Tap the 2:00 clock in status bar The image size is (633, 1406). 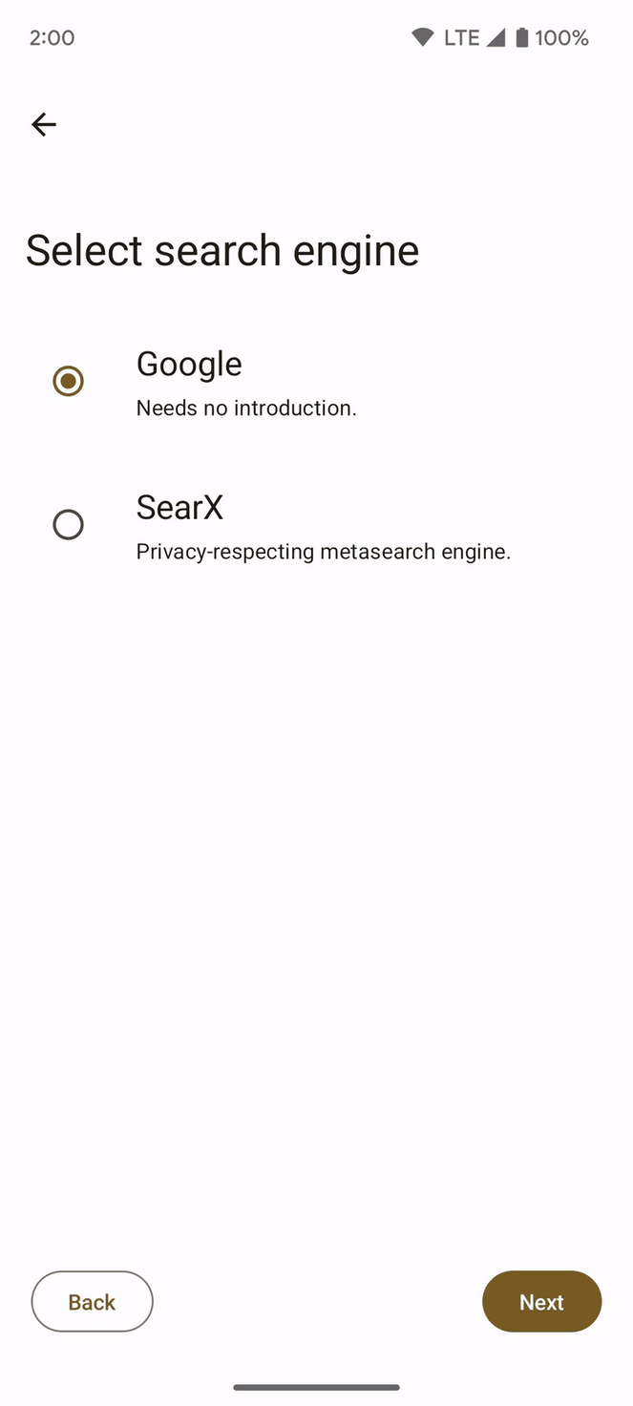tap(52, 38)
